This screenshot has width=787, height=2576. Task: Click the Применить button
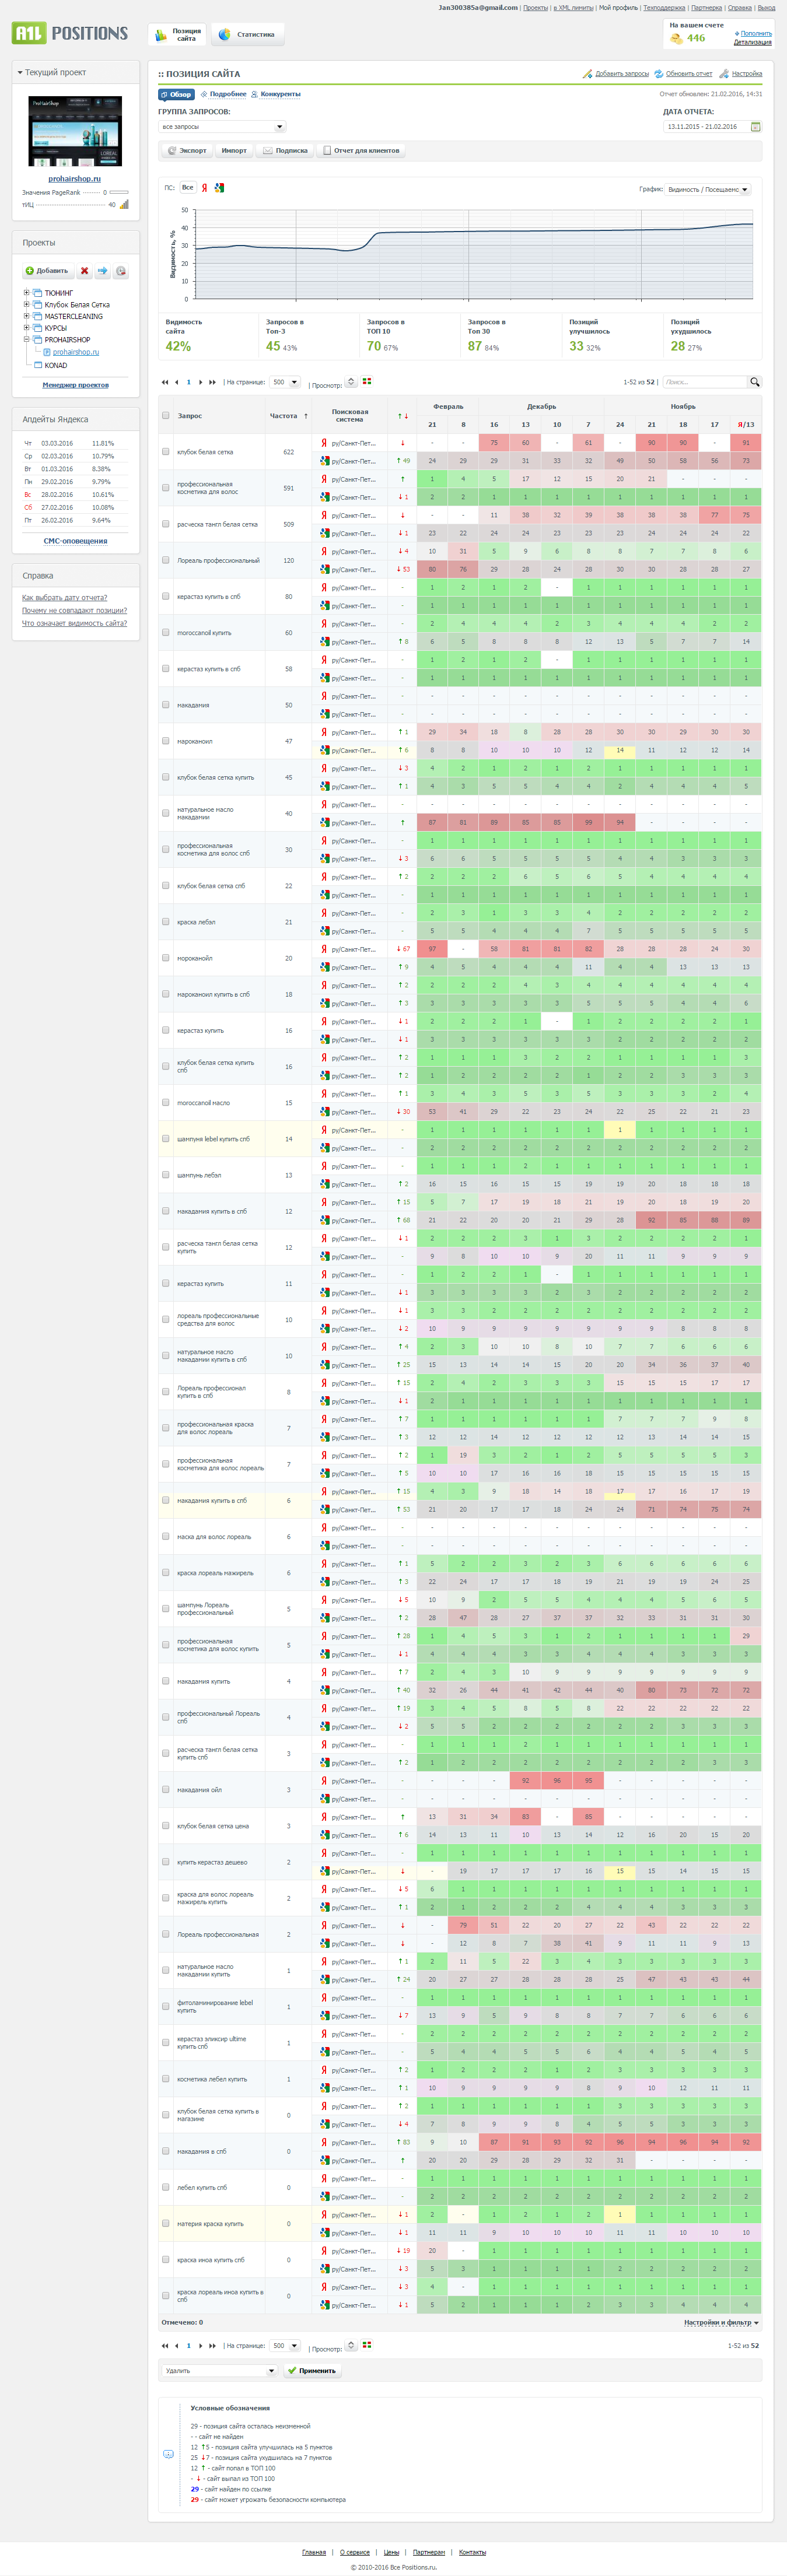(x=312, y=2371)
